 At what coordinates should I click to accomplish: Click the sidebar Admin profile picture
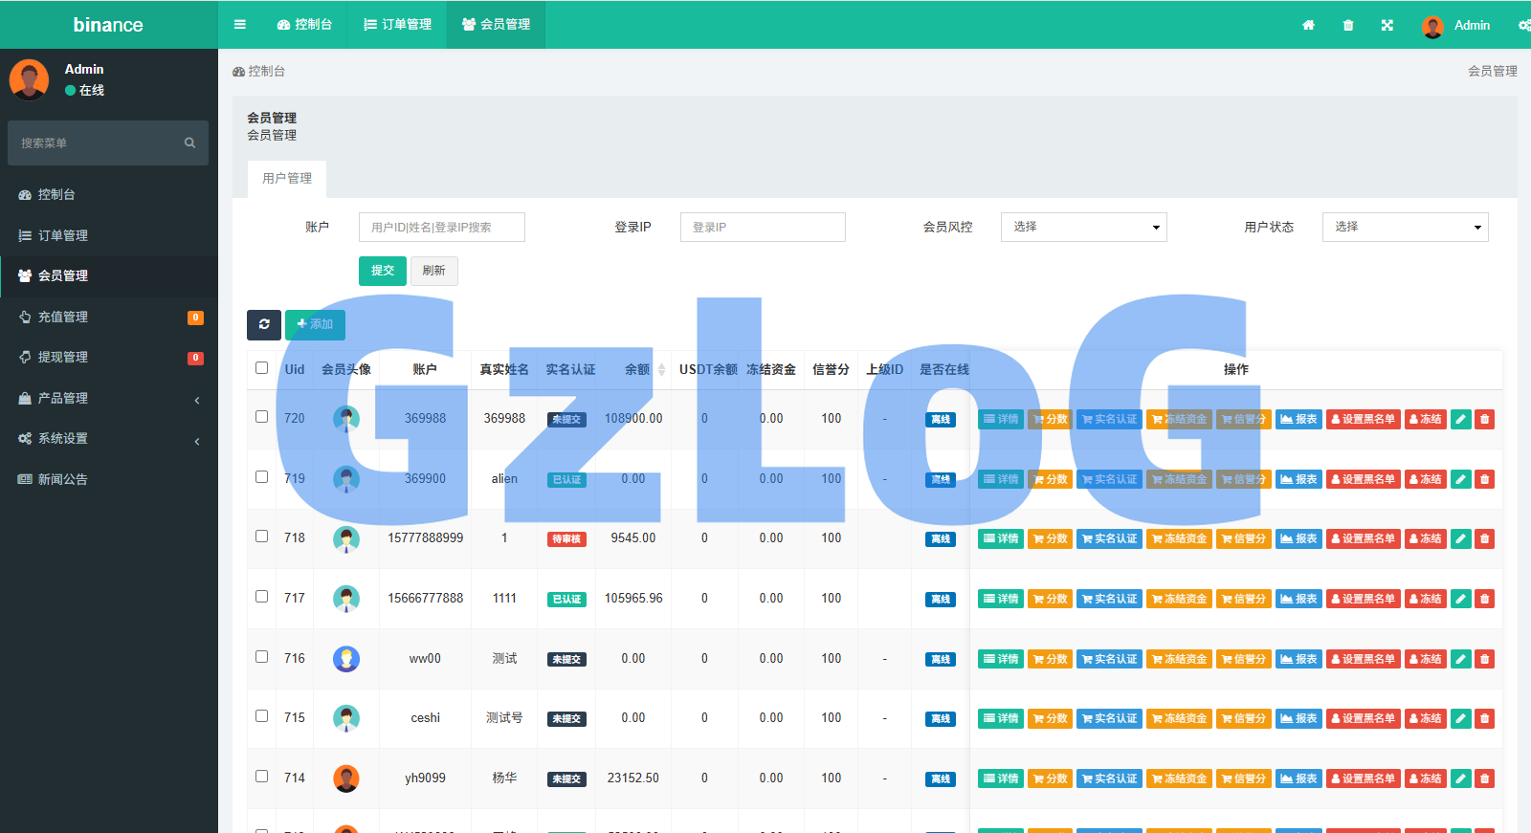pyautogui.click(x=30, y=79)
